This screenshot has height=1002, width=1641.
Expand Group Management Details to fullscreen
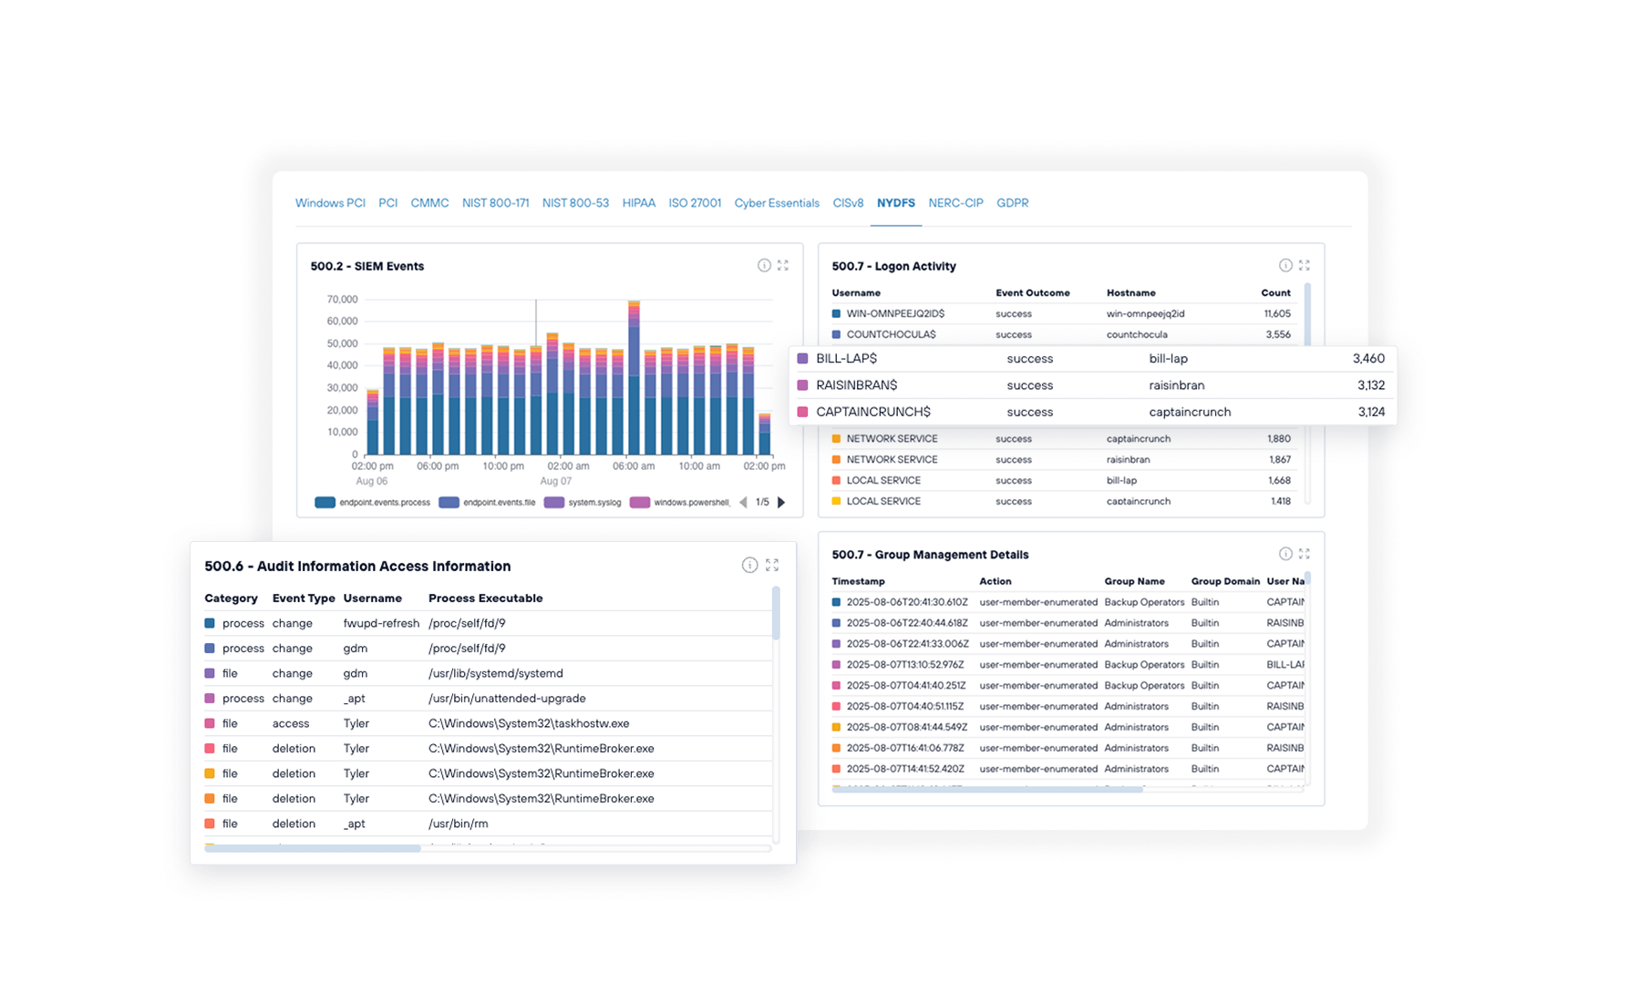point(1305,553)
